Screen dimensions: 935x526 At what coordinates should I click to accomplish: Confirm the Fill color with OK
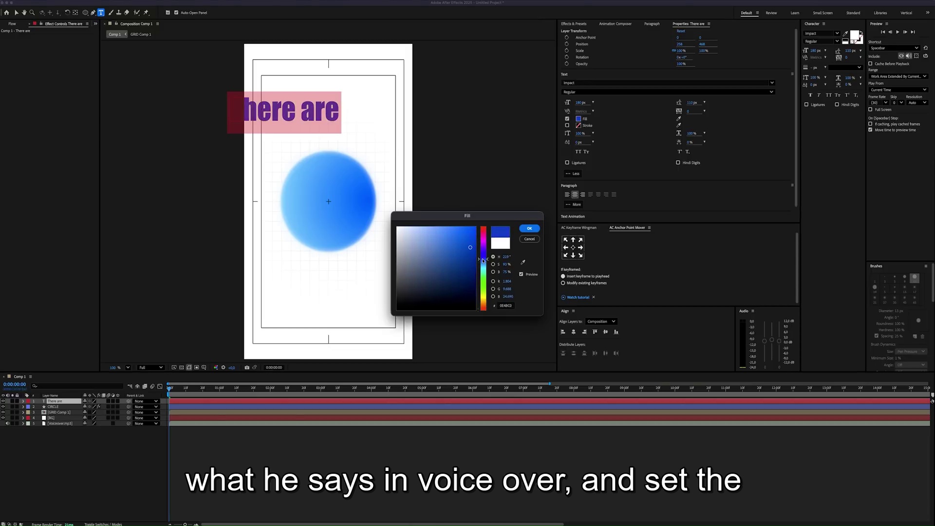(529, 228)
